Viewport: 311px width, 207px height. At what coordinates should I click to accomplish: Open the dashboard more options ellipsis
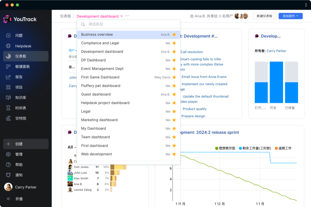click(127, 16)
